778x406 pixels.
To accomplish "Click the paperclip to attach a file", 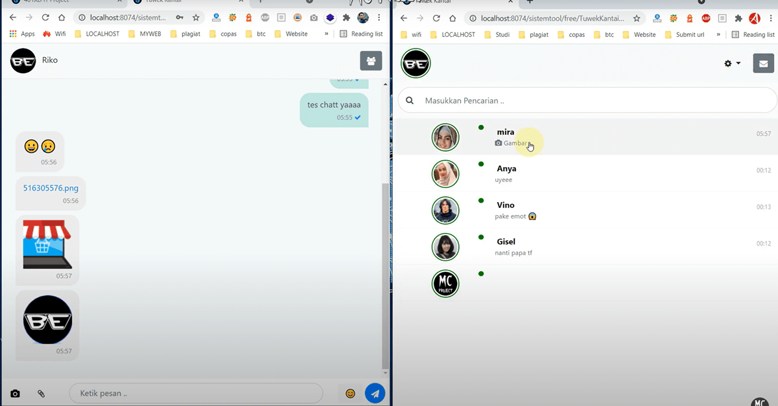I will (40, 393).
